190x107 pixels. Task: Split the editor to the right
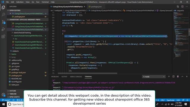coord(182,7)
